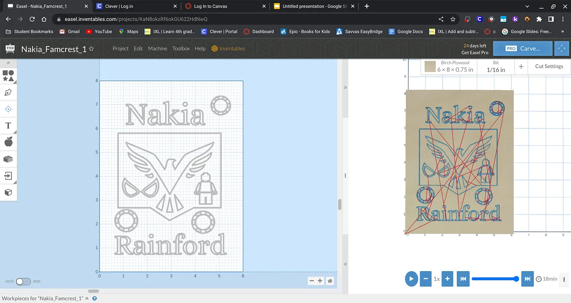This screenshot has height=303, width=571.
Task: Open the 3D cube tool
Action: [8, 192]
